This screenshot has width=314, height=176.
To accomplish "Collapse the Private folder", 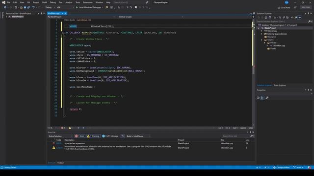I will pos(264,43).
